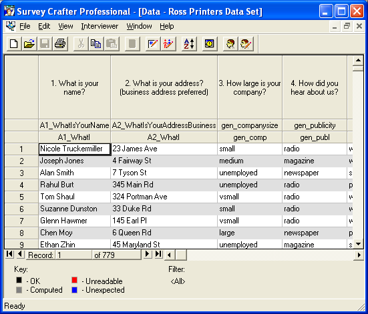Click the black OK key swatch

[19, 280]
